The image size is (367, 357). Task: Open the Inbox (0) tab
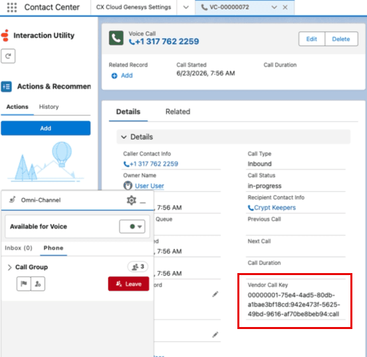coord(19,248)
